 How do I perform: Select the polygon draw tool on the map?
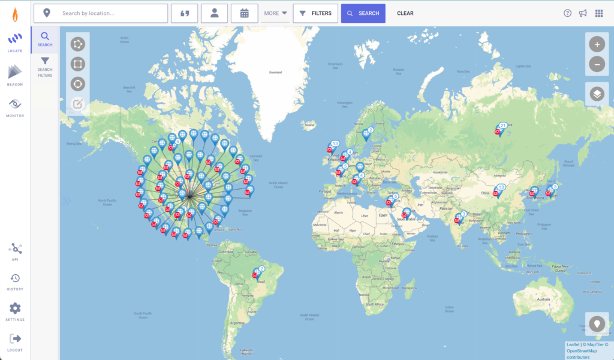pyautogui.click(x=77, y=44)
